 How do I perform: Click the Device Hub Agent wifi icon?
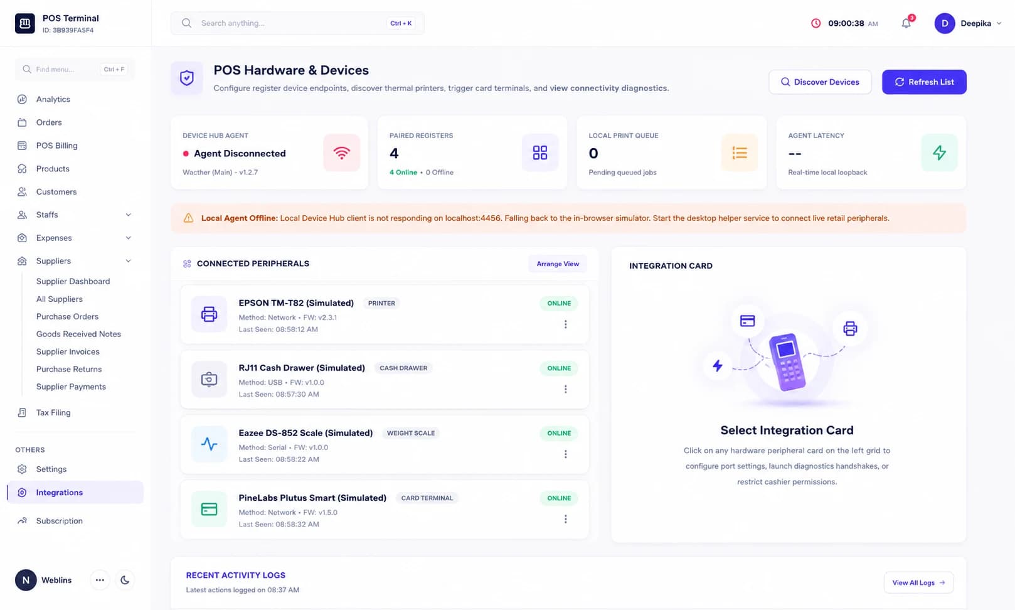click(x=342, y=152)
